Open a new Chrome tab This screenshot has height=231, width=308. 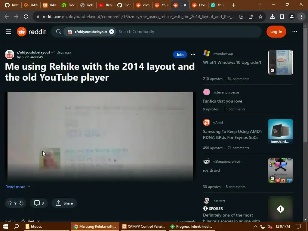click(233, 5)
